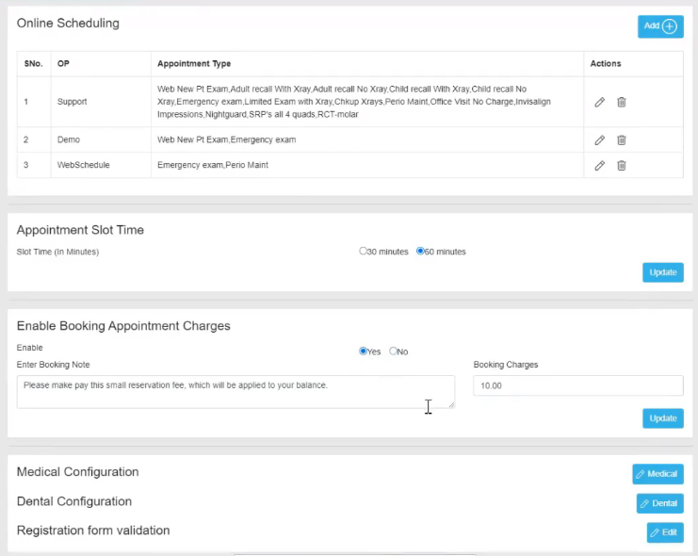Choose Yes to enable booking charges
Screen dimensions: 698x556
(363, 352)
